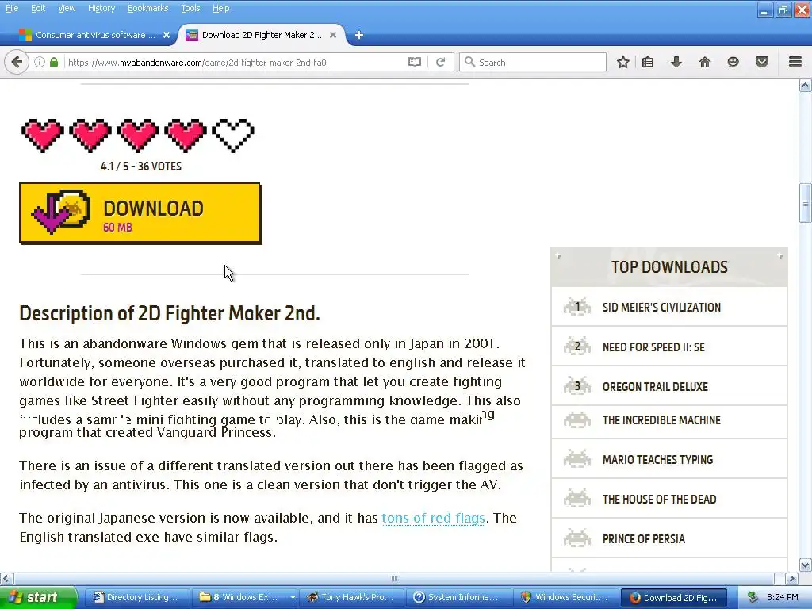Click the 8:24 PM clock
The height and width of the screenshot is (609, 812).
(x=782, y=598)
